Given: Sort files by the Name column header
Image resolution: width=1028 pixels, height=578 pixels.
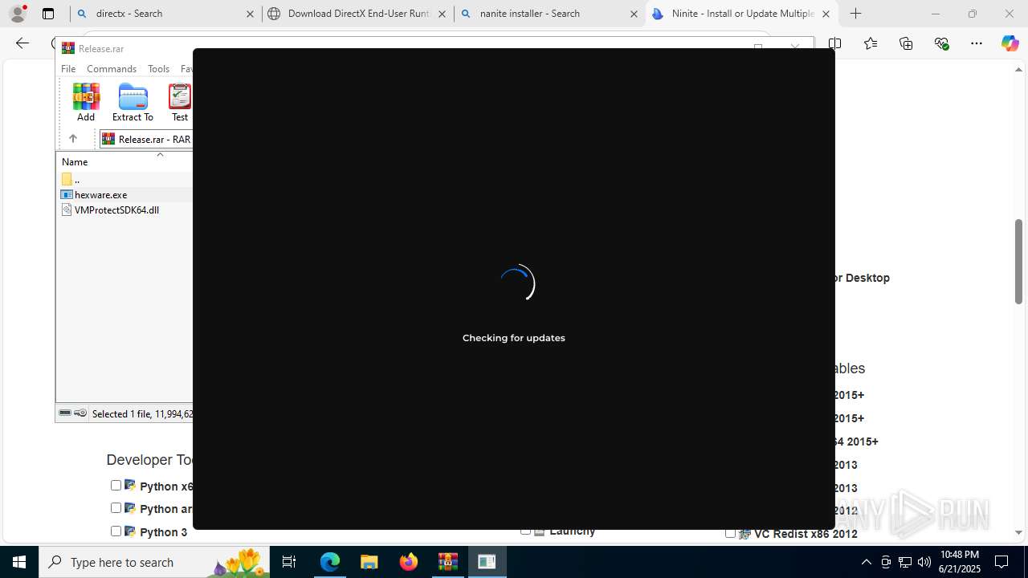Looking at the screenshot, I should coord(75,162).
